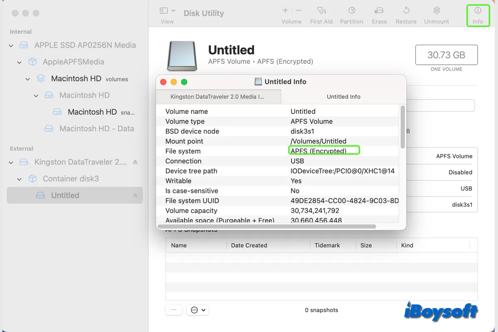Screen dimensions: 498x332
Task: Click the File system APFS (Encrypted) value
Action: coord(318,151)
